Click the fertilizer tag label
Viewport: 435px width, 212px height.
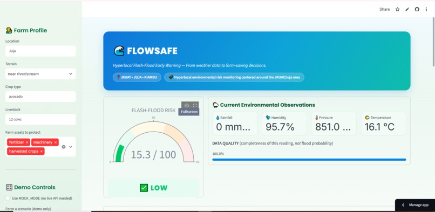(x=16, y=142)
